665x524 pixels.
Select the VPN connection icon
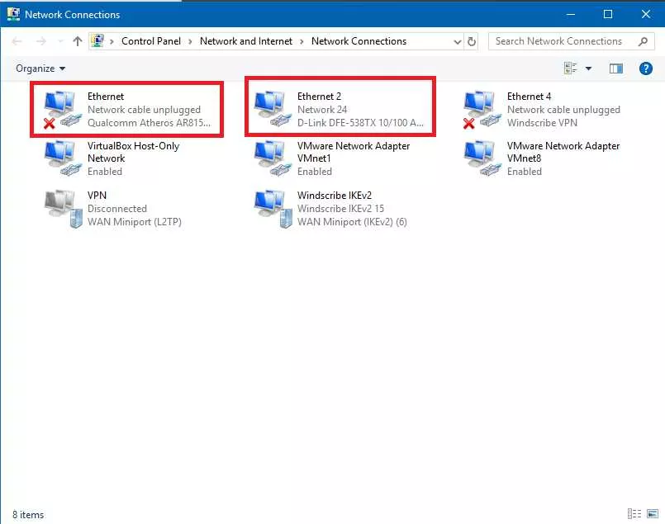point(63,209)
